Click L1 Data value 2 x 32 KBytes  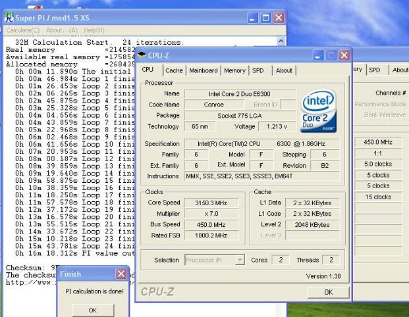312,203
